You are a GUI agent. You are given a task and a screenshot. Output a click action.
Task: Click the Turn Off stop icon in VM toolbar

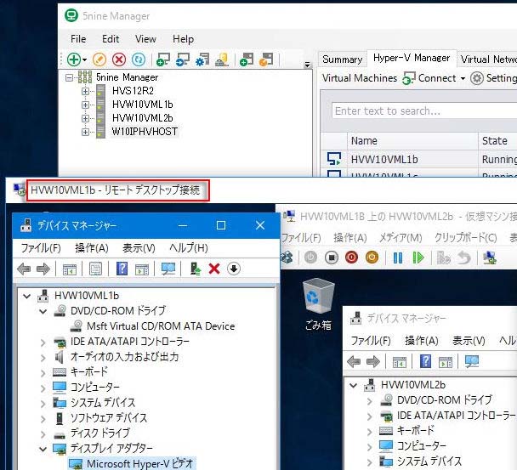332,258
